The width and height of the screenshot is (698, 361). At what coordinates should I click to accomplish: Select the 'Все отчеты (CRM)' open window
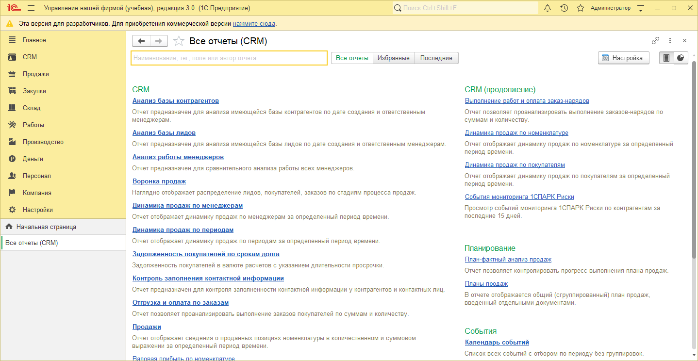coord(63,243)
